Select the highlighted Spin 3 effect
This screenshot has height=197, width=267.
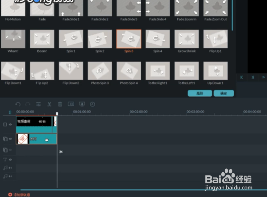pos(129,39)
